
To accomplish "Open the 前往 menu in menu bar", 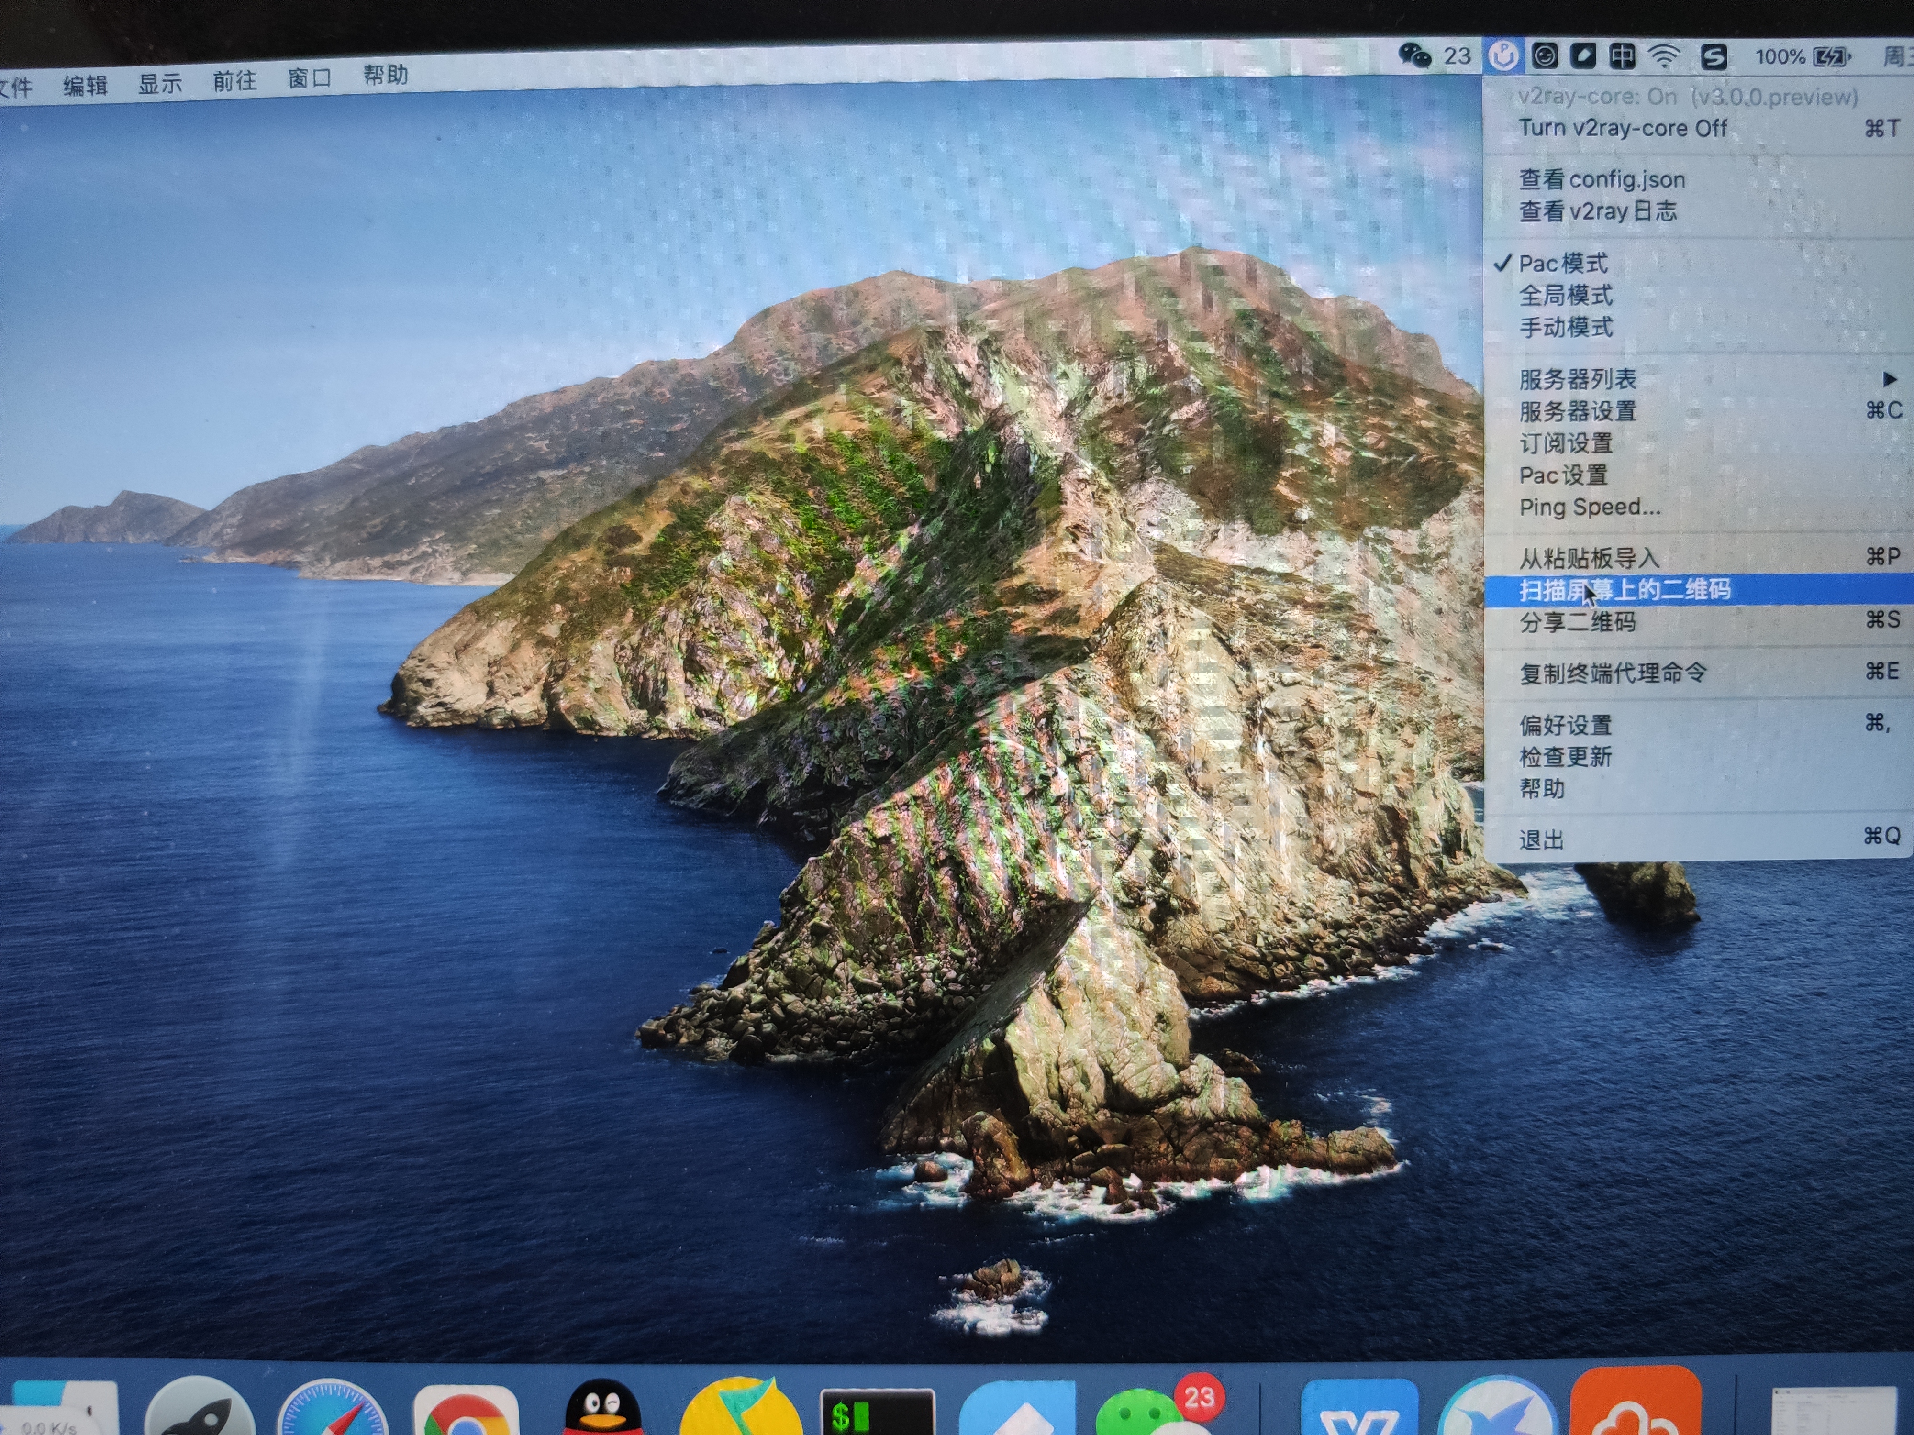I will coord(234,81).
